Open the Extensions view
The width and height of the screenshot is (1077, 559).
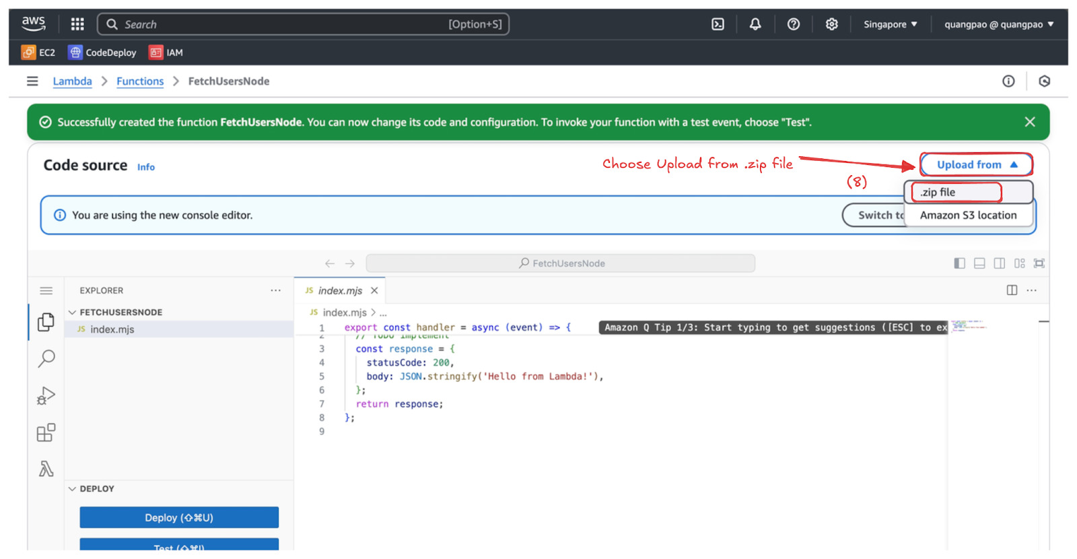(46, 432)
